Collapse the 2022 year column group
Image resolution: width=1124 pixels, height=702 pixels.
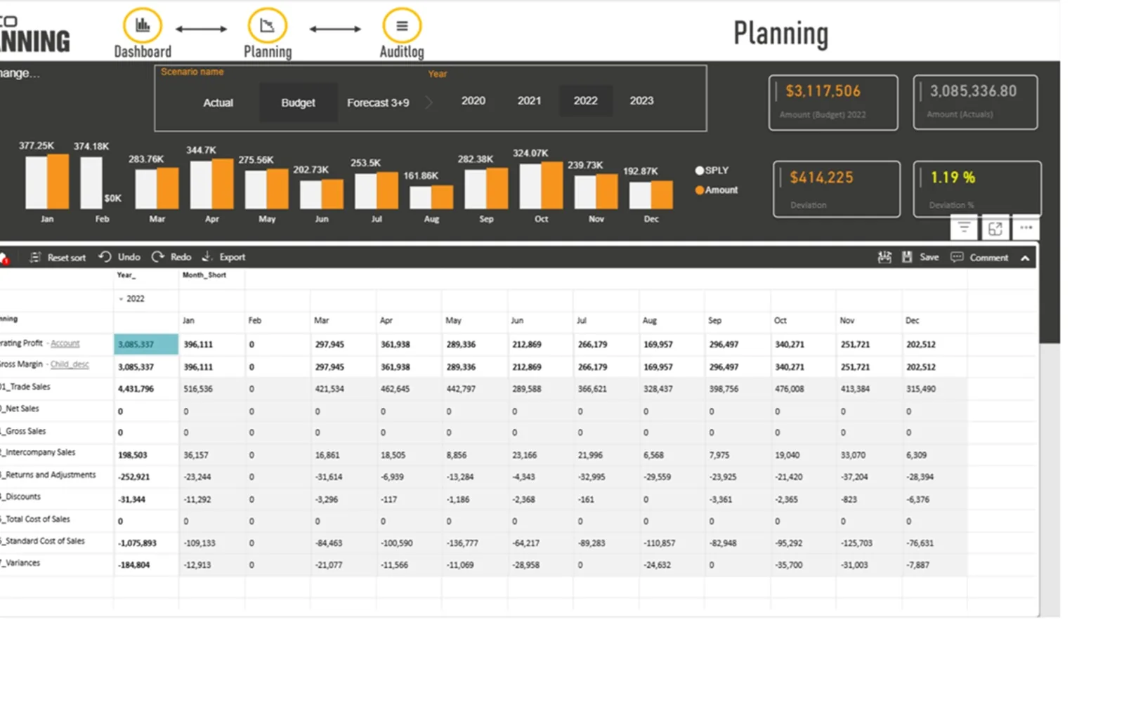(121, 299)
